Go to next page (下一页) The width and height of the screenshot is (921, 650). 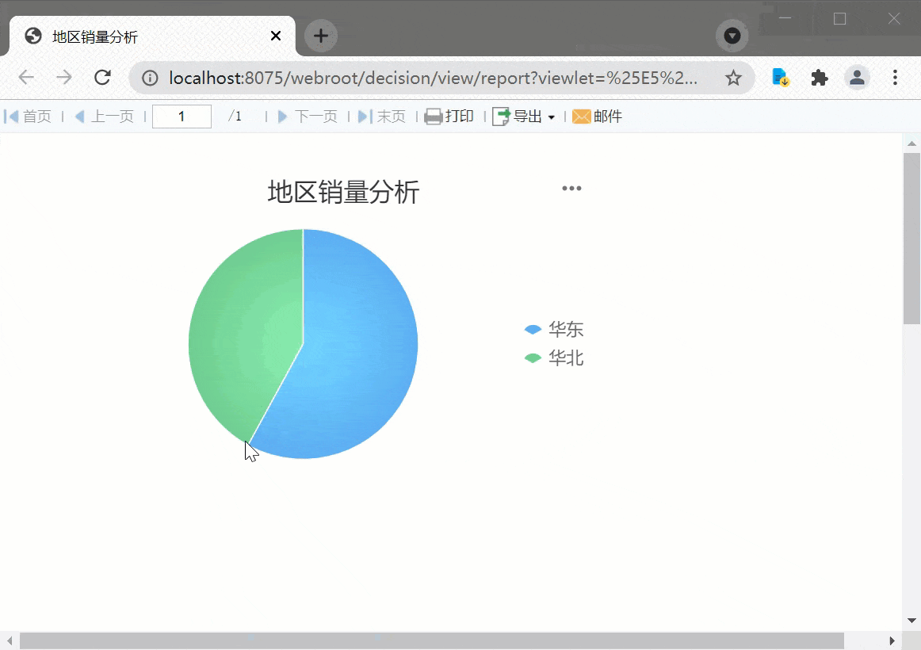308,117
